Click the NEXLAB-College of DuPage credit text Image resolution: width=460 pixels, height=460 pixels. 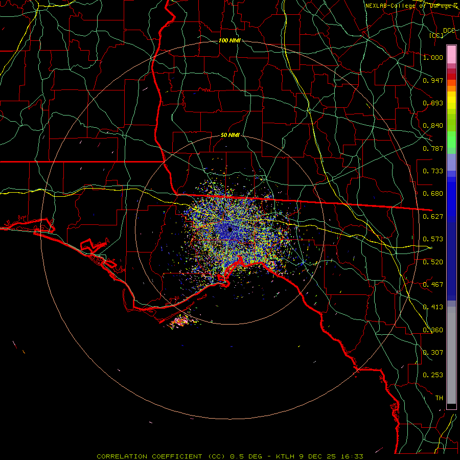point(411,6)
